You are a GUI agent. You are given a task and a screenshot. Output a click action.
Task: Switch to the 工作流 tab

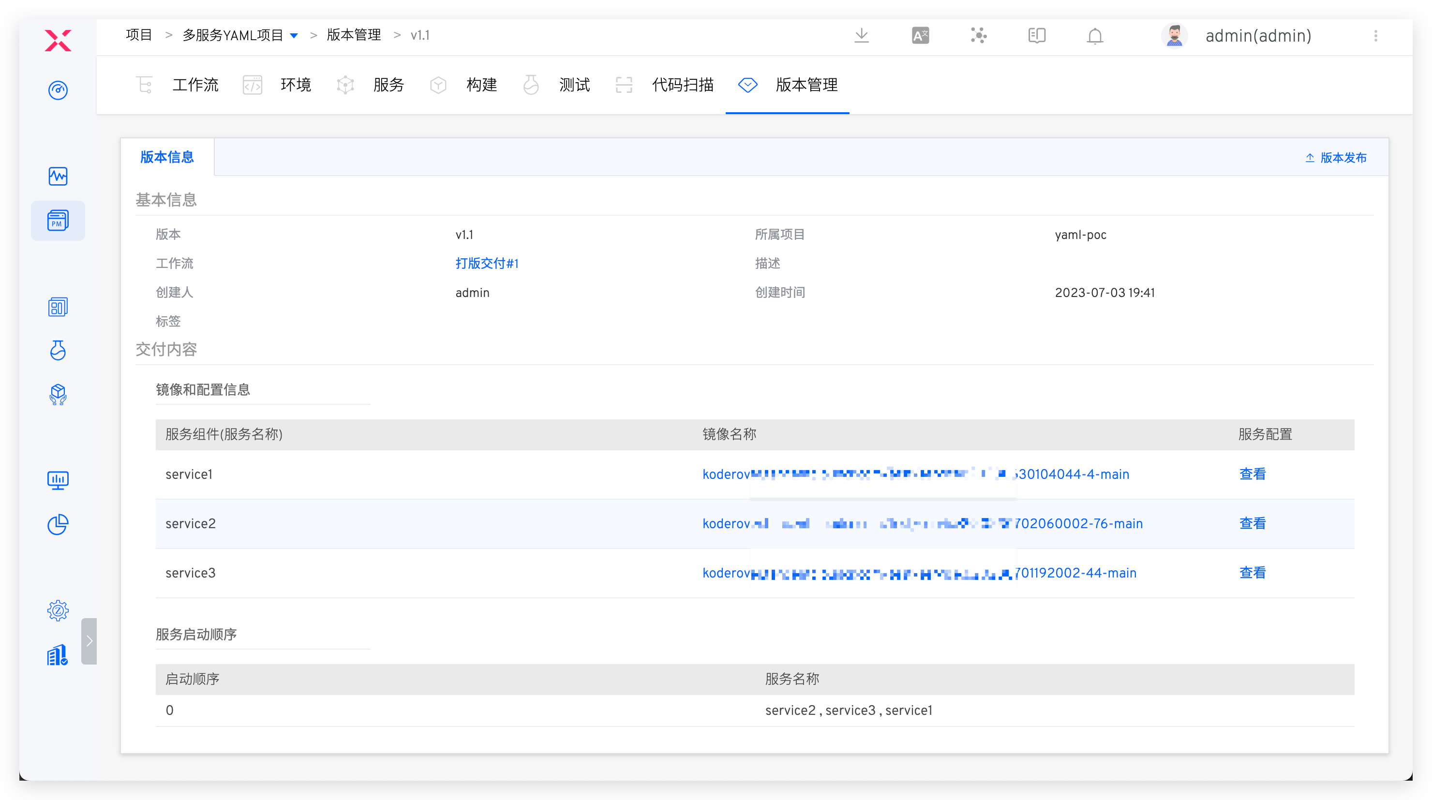click(x=194, y=85)
